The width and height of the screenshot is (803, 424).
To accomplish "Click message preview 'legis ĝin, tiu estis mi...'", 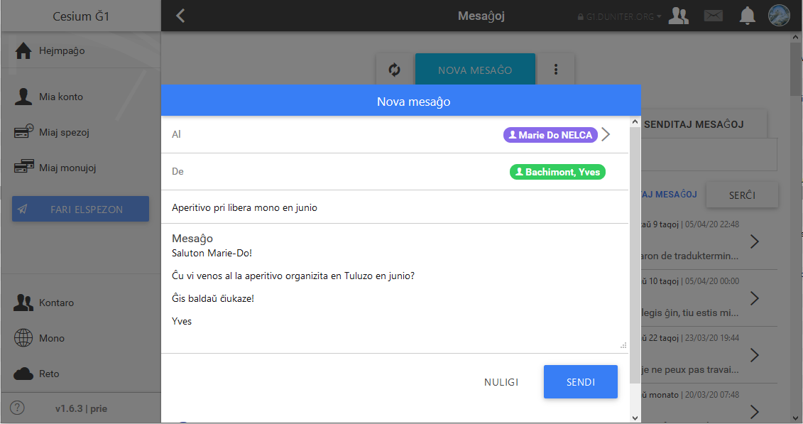I will point(690,313).
